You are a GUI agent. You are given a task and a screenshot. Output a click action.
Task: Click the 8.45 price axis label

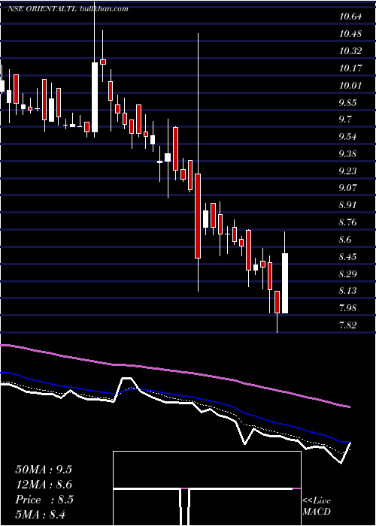[347, 257]
